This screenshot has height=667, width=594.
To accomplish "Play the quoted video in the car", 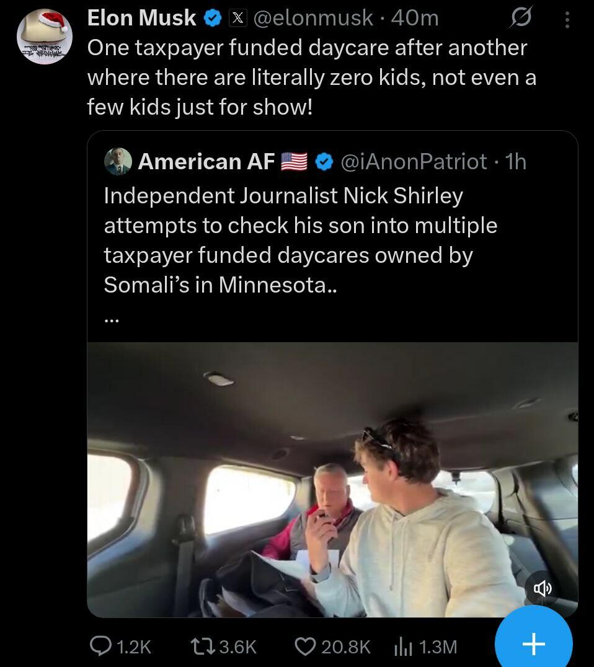I will [332, 479].
